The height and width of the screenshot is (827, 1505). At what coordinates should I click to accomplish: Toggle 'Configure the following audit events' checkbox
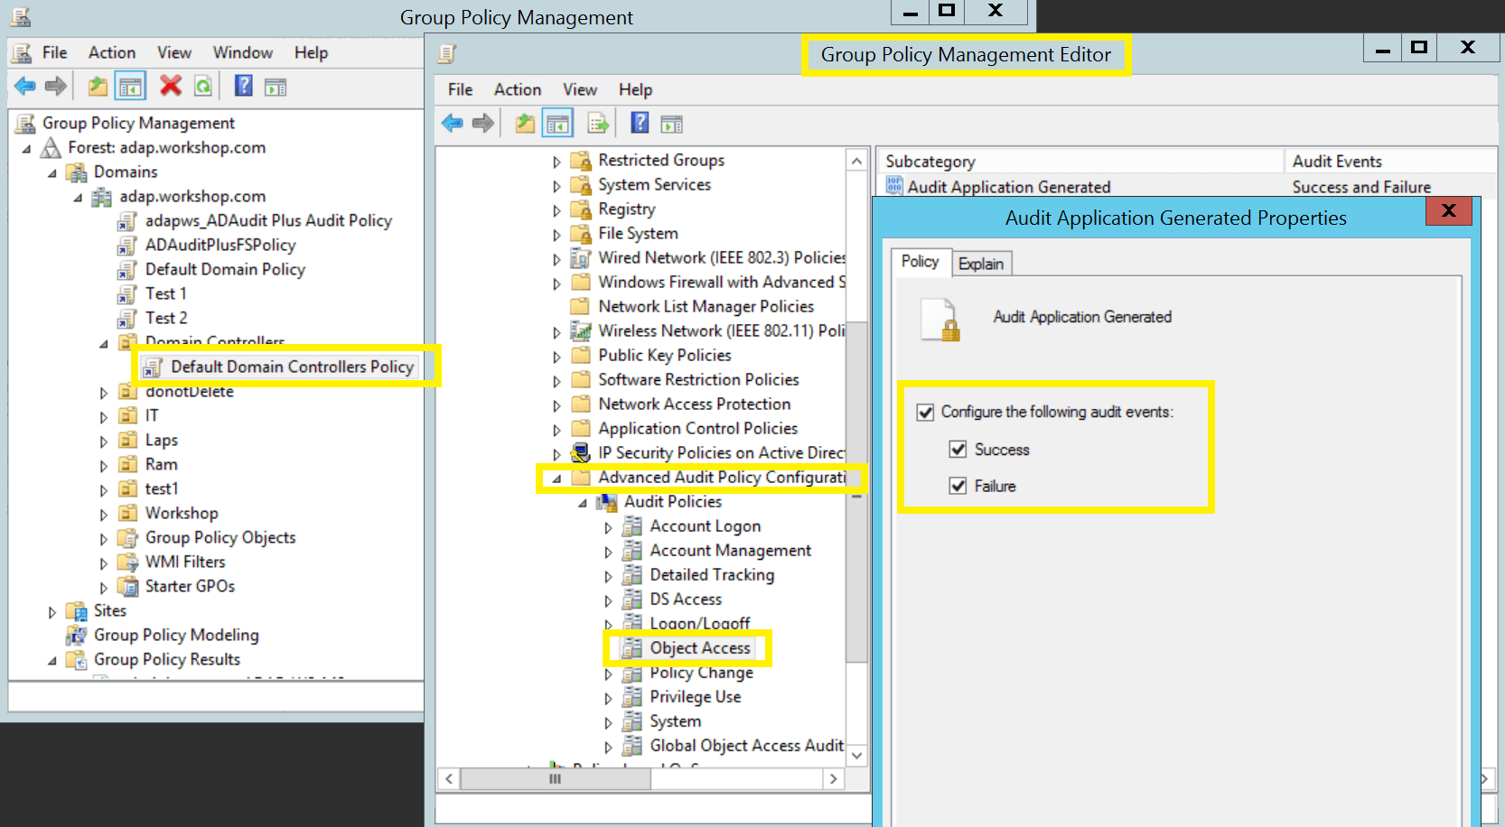coord(925,413)
